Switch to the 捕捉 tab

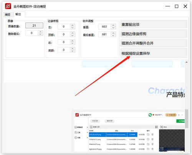coord(7,14)
